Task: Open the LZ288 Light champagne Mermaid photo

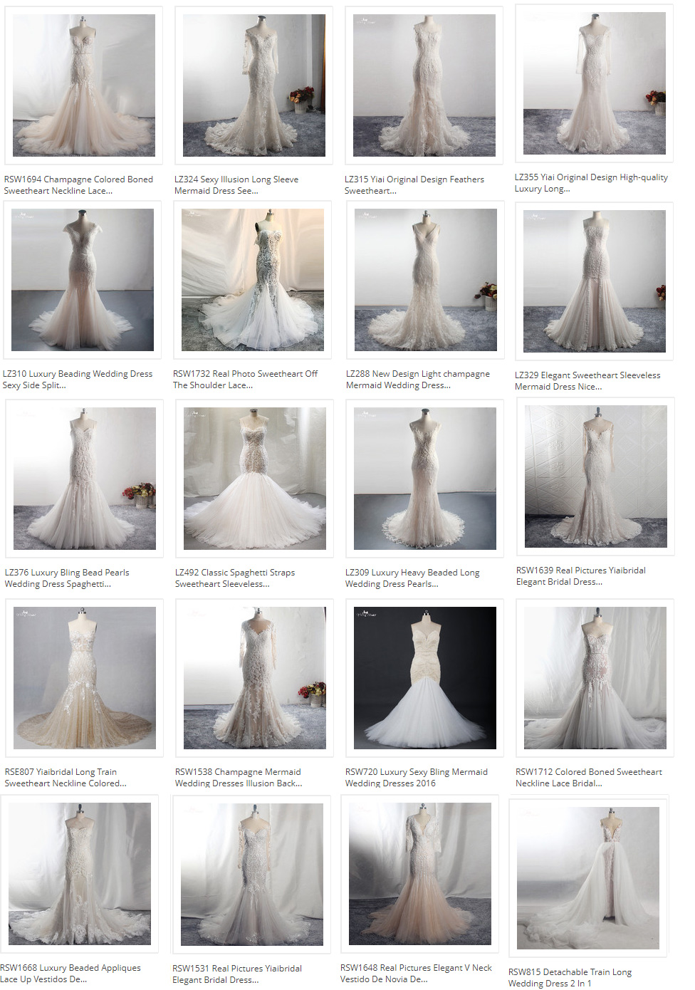Action: tap(425, 280)
